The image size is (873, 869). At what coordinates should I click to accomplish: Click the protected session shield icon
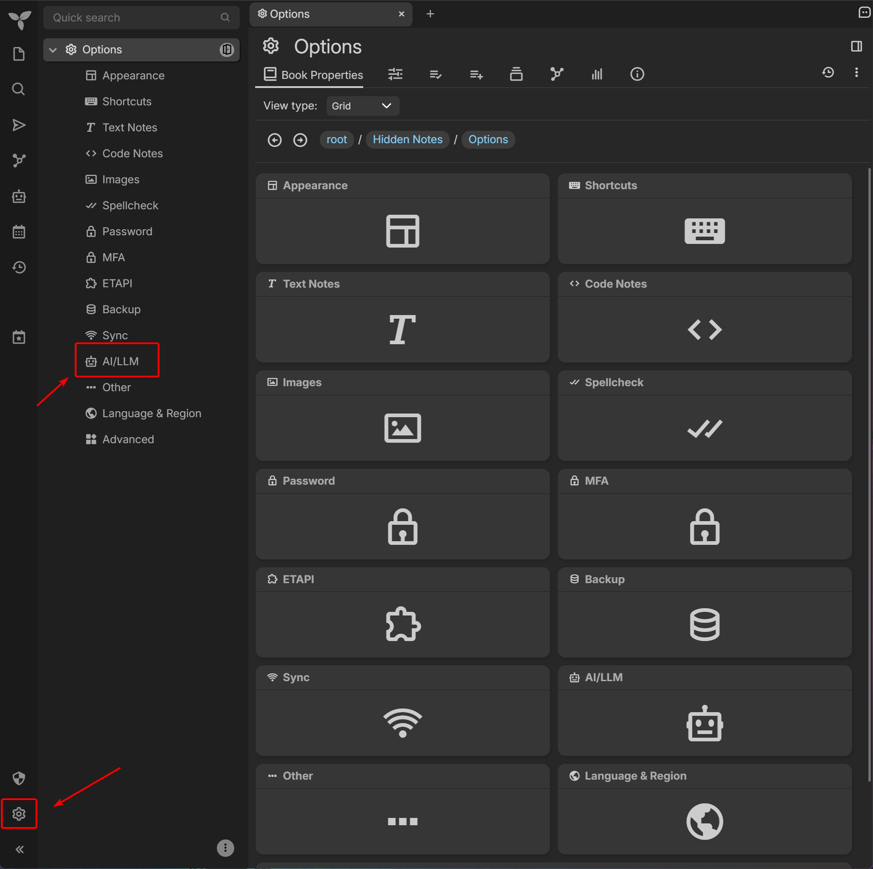click(19, 778)
